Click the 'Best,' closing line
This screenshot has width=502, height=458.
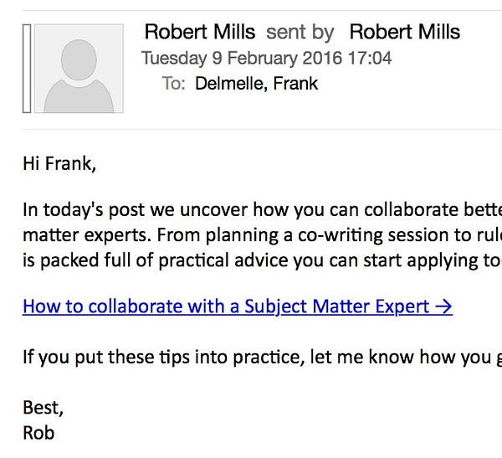(x=43, y=408)
